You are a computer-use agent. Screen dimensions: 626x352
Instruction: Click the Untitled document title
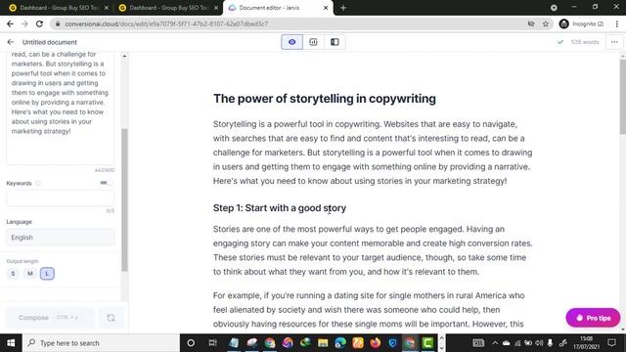(50, 42)
